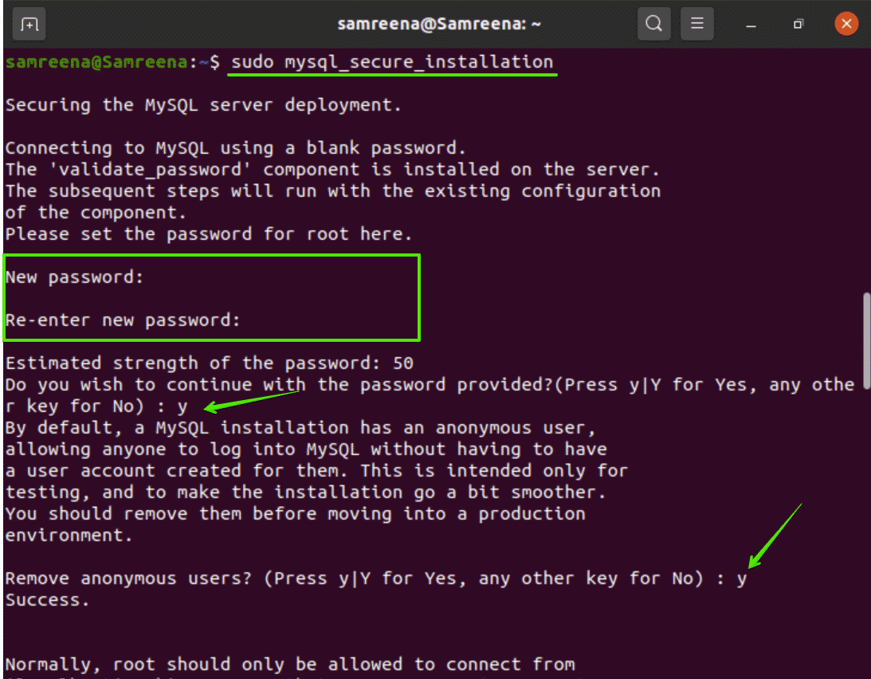Image resolution: width=871 pixels, height=679 pixels.
Task: Click the 'Please set the password for root' line
Action: point(209,234)
